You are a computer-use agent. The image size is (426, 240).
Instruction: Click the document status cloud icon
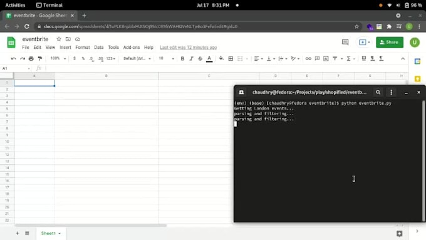pyautogui.click(x=78, y=39)
